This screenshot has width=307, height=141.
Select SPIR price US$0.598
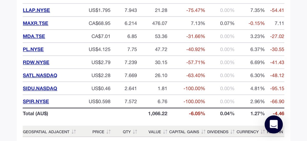[100, 102]
